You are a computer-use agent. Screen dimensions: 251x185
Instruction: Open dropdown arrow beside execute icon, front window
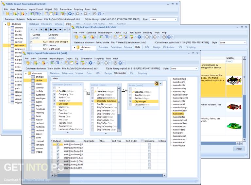point(94,63)
